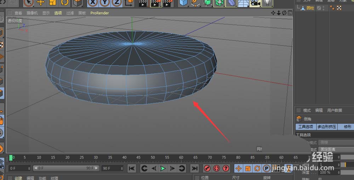Click 圆柱 checkerboard texture tag

[x=339, y=8]
